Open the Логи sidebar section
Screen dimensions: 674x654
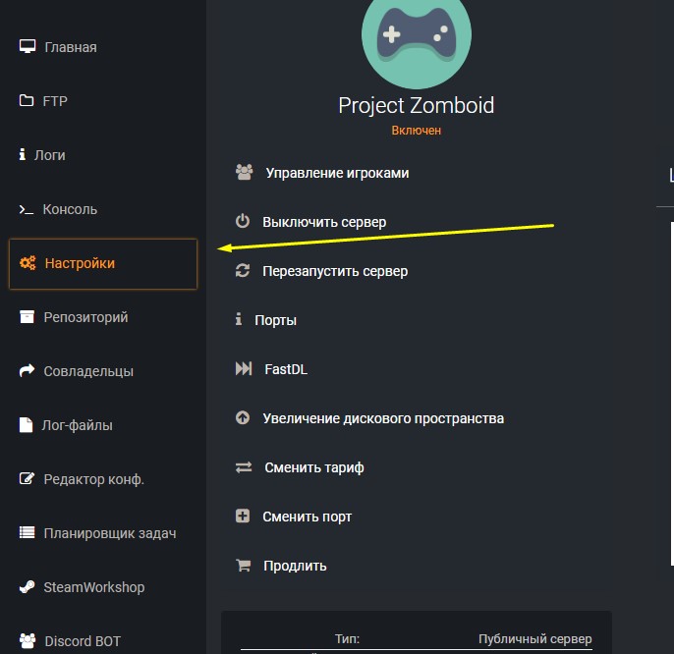[42, 155]
